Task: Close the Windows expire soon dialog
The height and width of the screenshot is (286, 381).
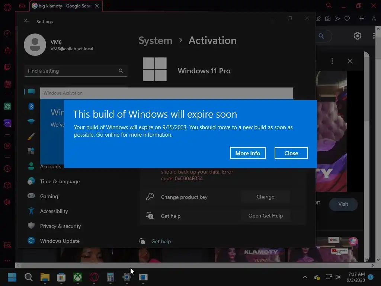Action: coord(291,153)
